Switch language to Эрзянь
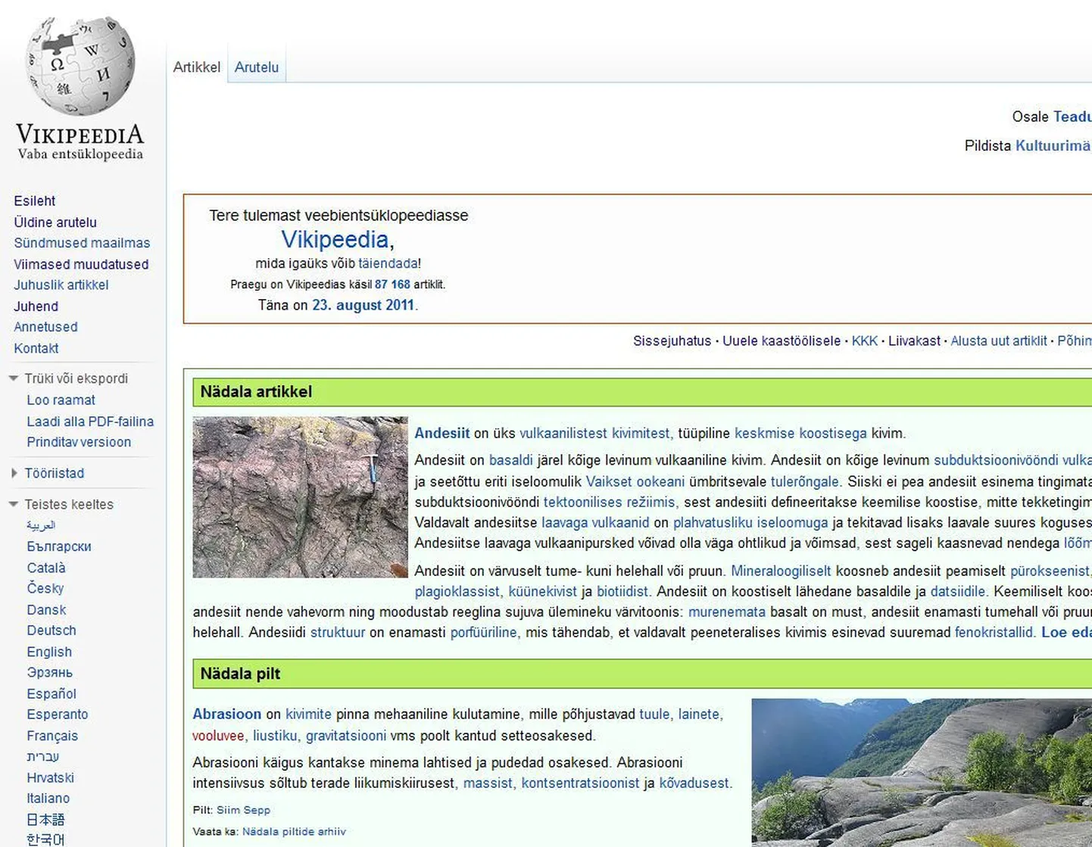The width and height of the screenshot is (1092, 847). [x=50, y=672]
